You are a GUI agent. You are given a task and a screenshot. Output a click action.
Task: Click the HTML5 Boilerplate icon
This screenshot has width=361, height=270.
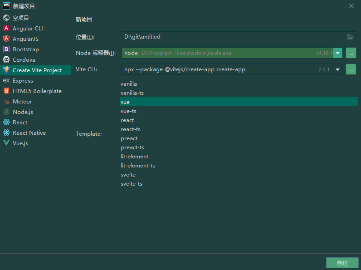click(x=6, y=91)
